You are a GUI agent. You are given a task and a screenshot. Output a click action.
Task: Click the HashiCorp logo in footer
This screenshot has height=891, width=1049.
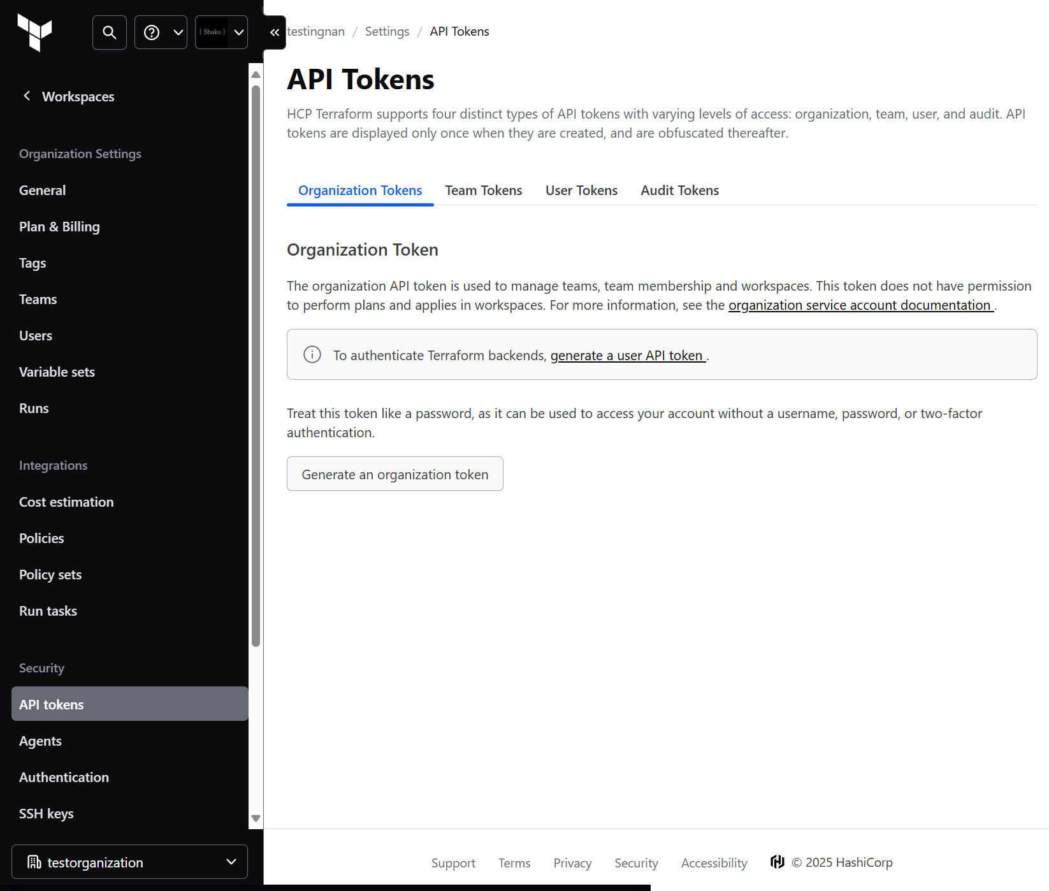pyautogui.click(x=778, y=862)
